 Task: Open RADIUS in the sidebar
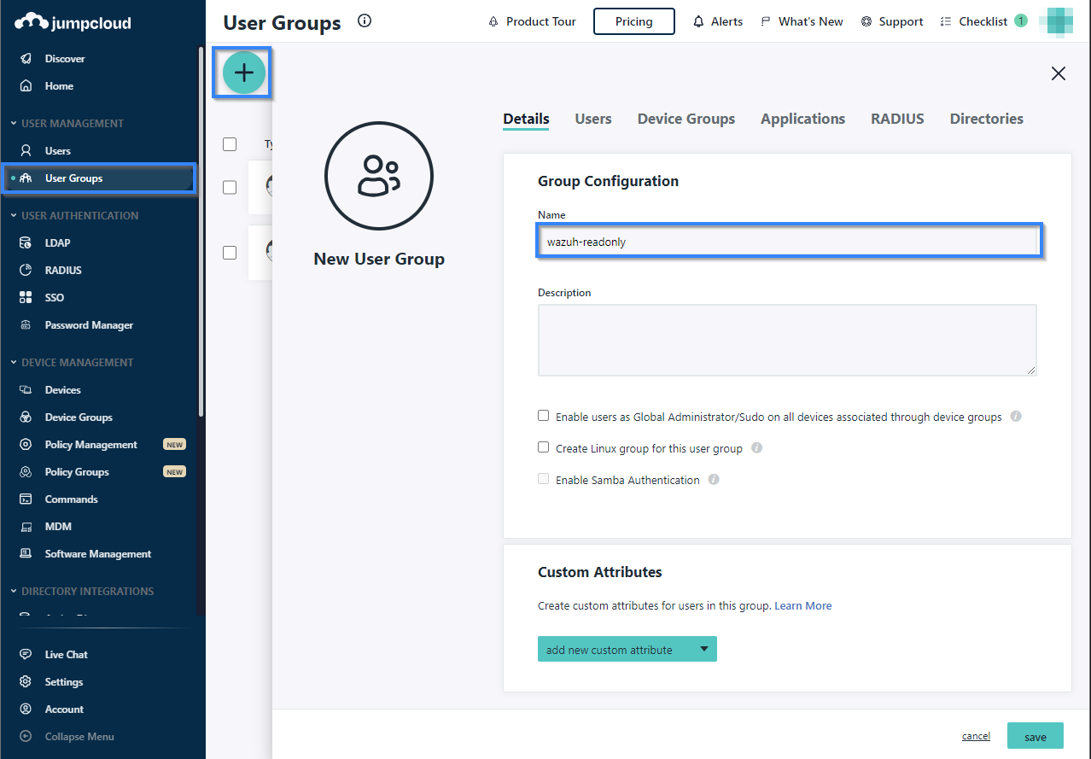click(63, 271)
